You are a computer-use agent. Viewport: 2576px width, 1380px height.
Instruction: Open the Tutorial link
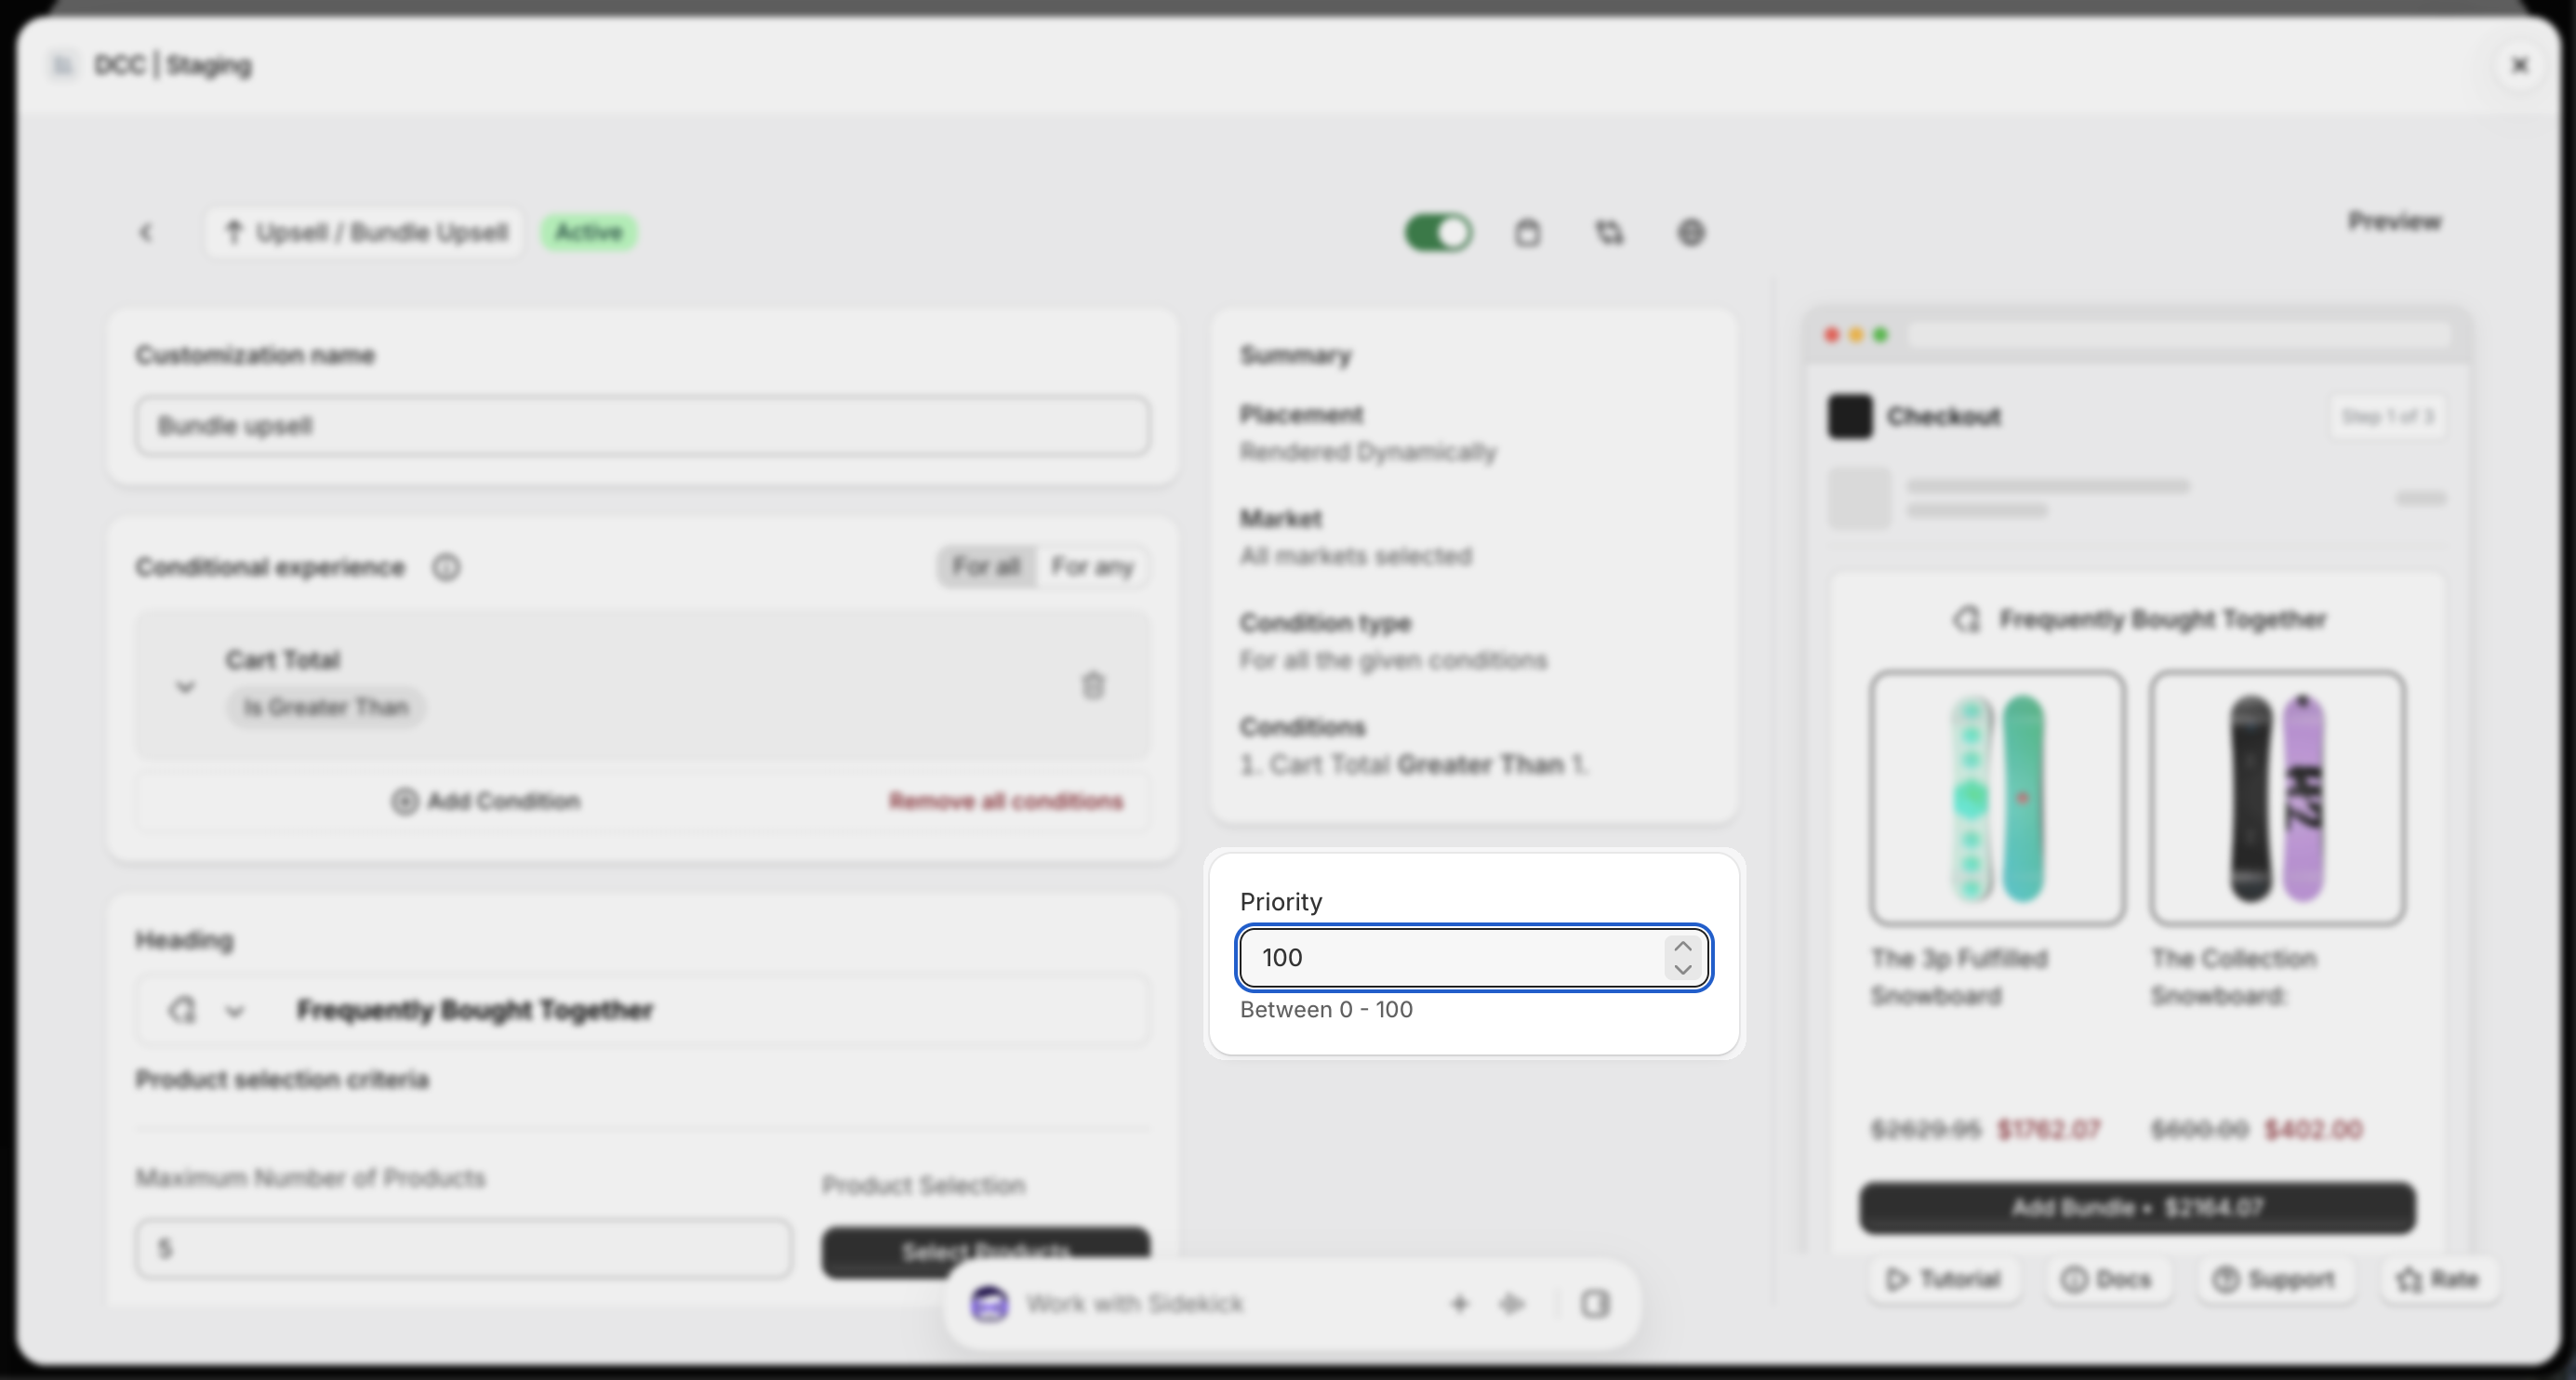1943,1279
